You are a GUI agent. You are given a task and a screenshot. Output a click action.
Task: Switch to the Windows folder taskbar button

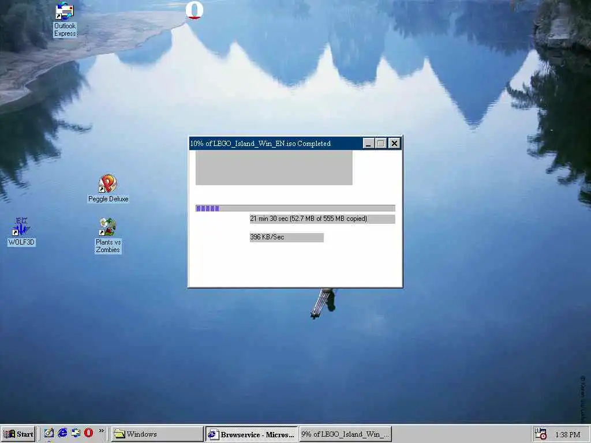tap(157, 434)
